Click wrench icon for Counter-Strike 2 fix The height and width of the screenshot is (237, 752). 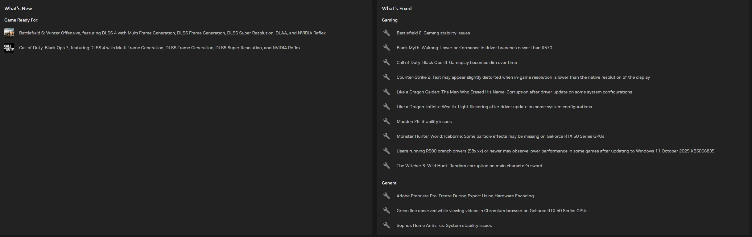coord(386,77)
